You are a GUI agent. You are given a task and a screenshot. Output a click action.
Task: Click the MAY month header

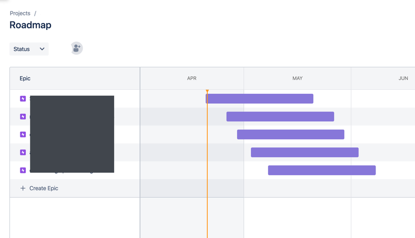pos(297,78)
